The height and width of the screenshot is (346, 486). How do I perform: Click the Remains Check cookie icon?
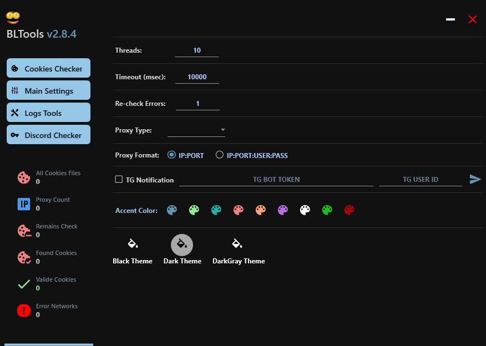coord(24,231)
